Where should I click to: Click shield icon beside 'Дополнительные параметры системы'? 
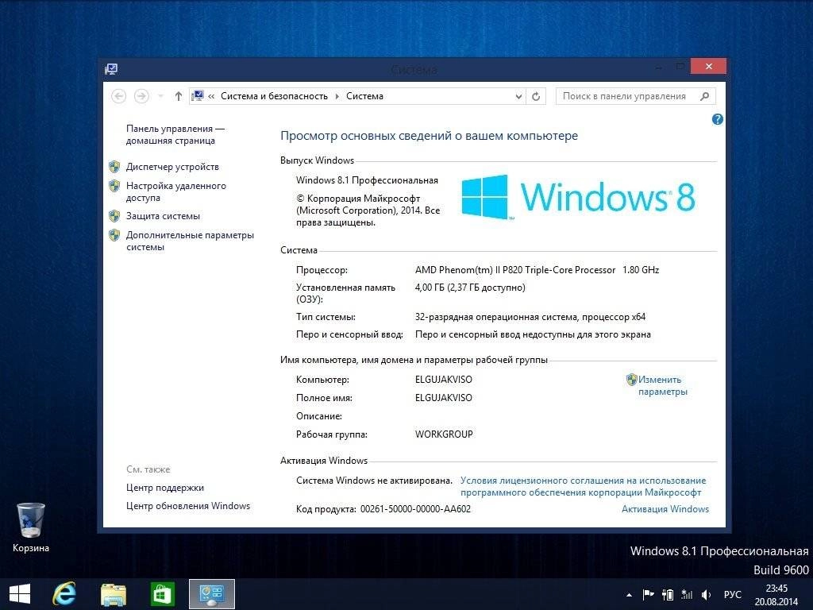click(x=114, y=235)
